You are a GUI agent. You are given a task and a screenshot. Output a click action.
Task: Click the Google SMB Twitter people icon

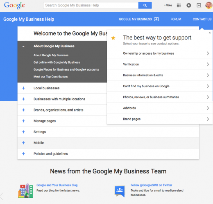click(120, 191)
